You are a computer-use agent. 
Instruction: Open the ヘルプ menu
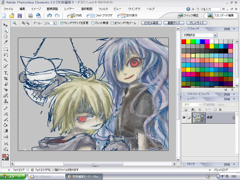150,9
